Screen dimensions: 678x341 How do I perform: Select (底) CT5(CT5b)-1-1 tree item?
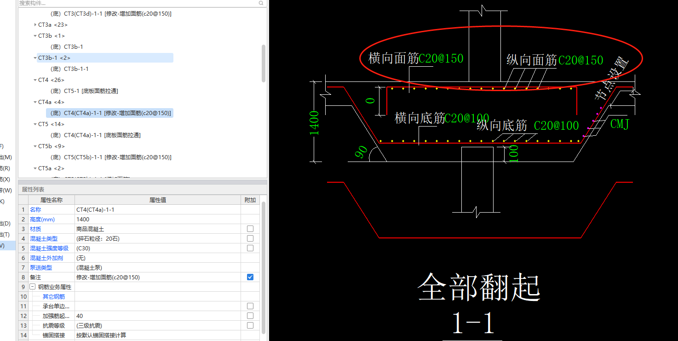click(111, 157)
